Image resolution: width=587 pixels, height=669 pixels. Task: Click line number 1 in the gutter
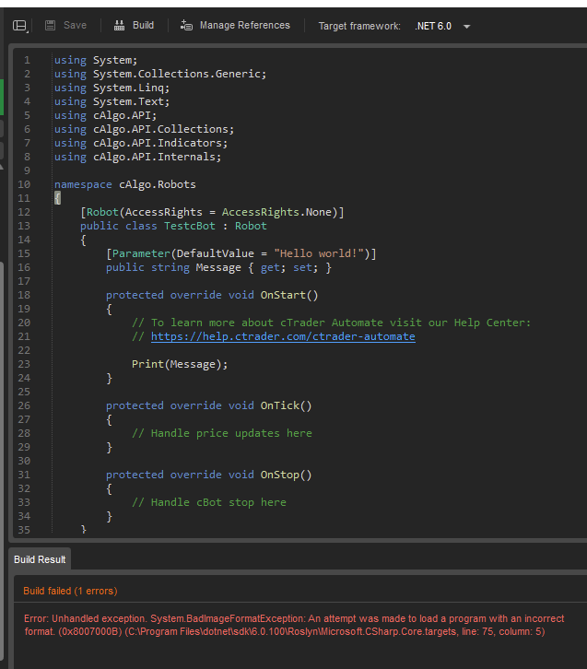[x=27, y=60]
